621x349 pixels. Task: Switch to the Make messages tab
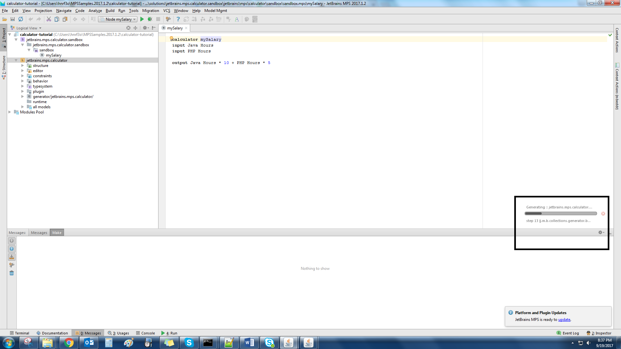click(57, 233)
